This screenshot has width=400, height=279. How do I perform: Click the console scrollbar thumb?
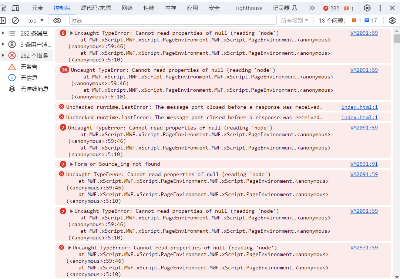pos(397,39)
